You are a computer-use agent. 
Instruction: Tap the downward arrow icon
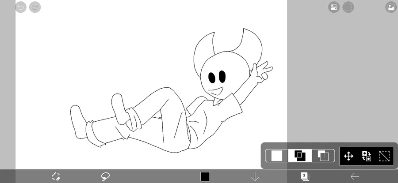(x=255, y=177)
